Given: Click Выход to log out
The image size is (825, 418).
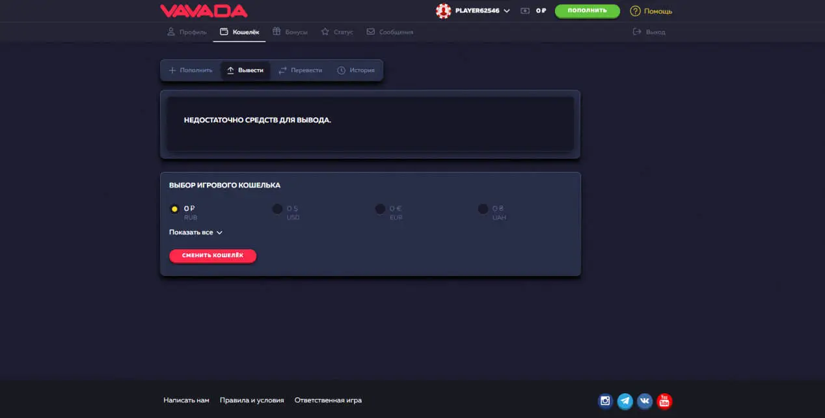Looking at the screenshot, I should tap(649, 32).
